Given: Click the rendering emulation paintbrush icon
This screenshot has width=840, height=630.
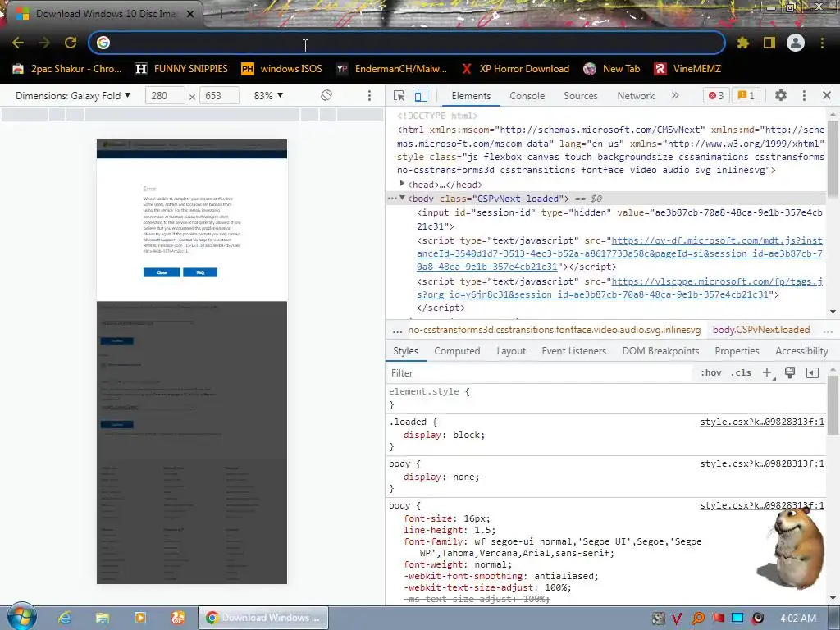Looking at the screenshot, I should click(790, 373).
